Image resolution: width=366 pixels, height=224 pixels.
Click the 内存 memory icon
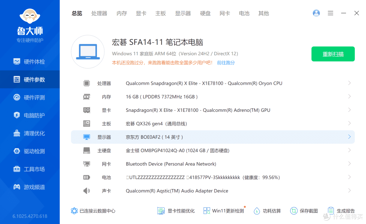[87, 97]
